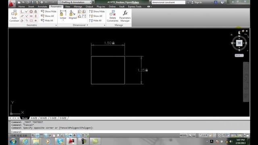Click Delete Constraints
Image resolution: width=258 pixels, height=145 pixels.
coord(112,16)
